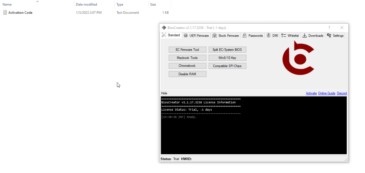
Task: Select the Passwords tab with lock icon
Action: pyautogui.click(x=253, y=35)
